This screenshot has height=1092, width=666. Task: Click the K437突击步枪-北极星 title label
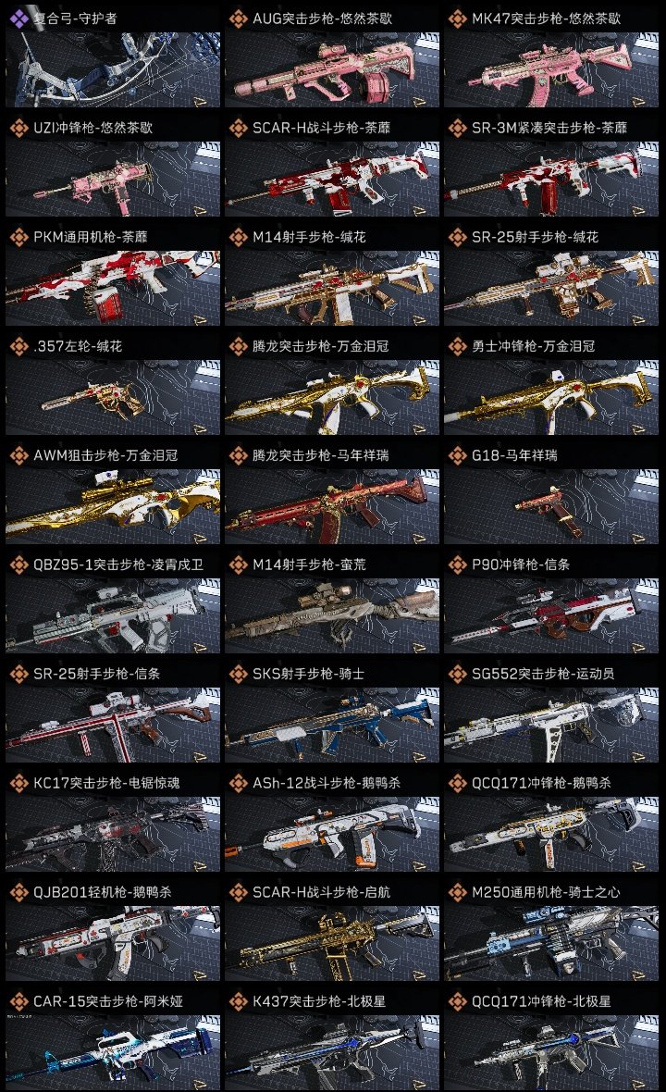pyautogui.click(x=319, y=1001)
